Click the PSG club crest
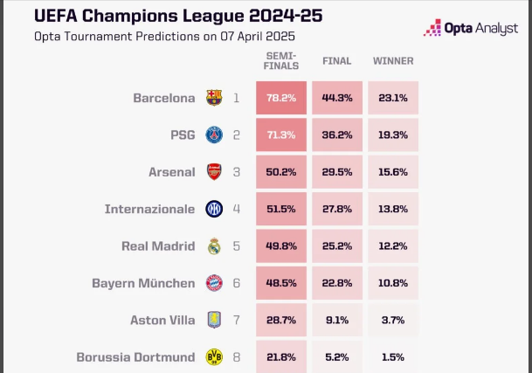 (214, 135)
